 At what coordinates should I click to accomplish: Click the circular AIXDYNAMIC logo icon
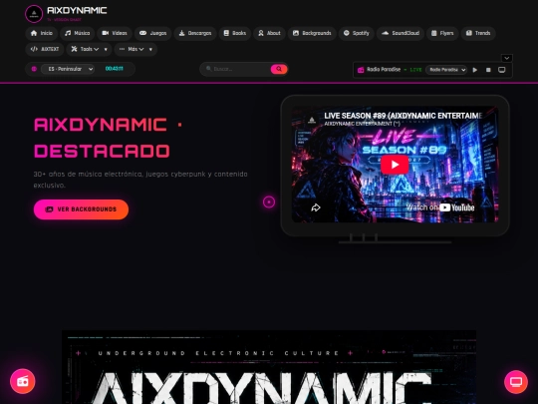pyautogui.click(x=34, y=14)
